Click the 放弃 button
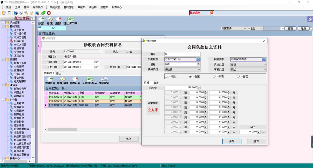313x168 pixels. 256,141
